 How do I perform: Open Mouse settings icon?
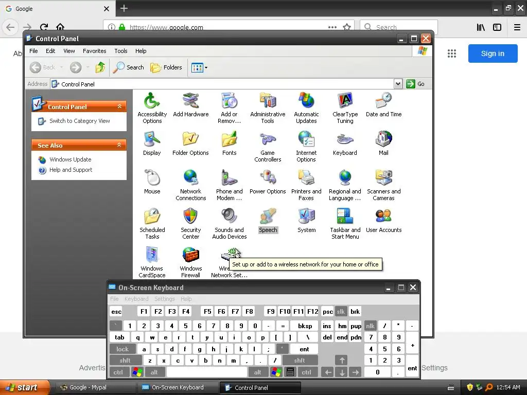click(152, 182)
